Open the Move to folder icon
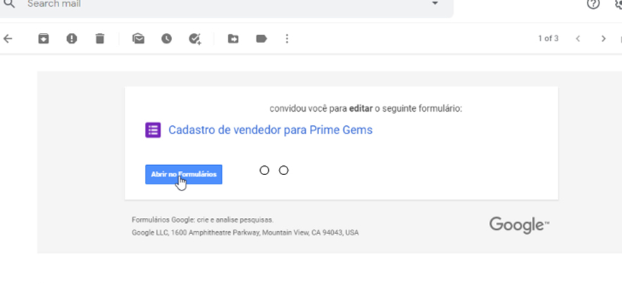 (x=233, y=39)
